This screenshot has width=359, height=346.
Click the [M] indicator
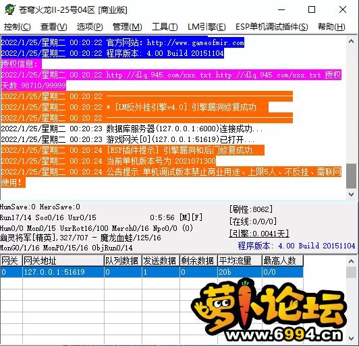click(184, 217)
